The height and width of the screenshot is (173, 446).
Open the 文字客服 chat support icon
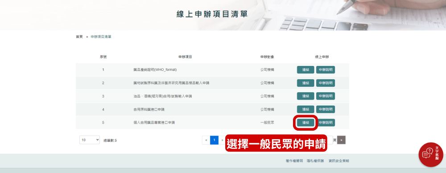431,154
